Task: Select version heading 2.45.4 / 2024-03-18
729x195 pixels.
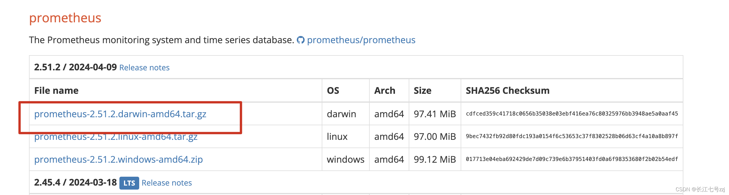Action: (76, 183)
